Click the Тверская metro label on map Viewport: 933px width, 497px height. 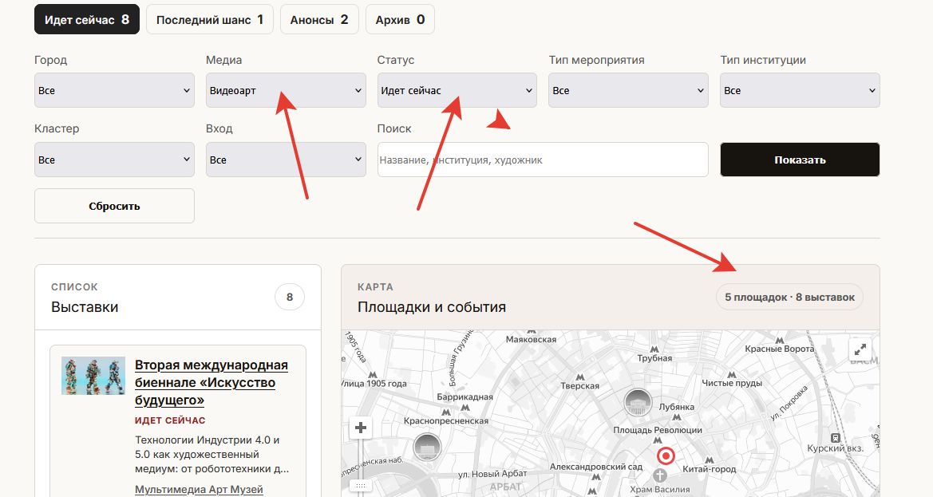point(579,386)
